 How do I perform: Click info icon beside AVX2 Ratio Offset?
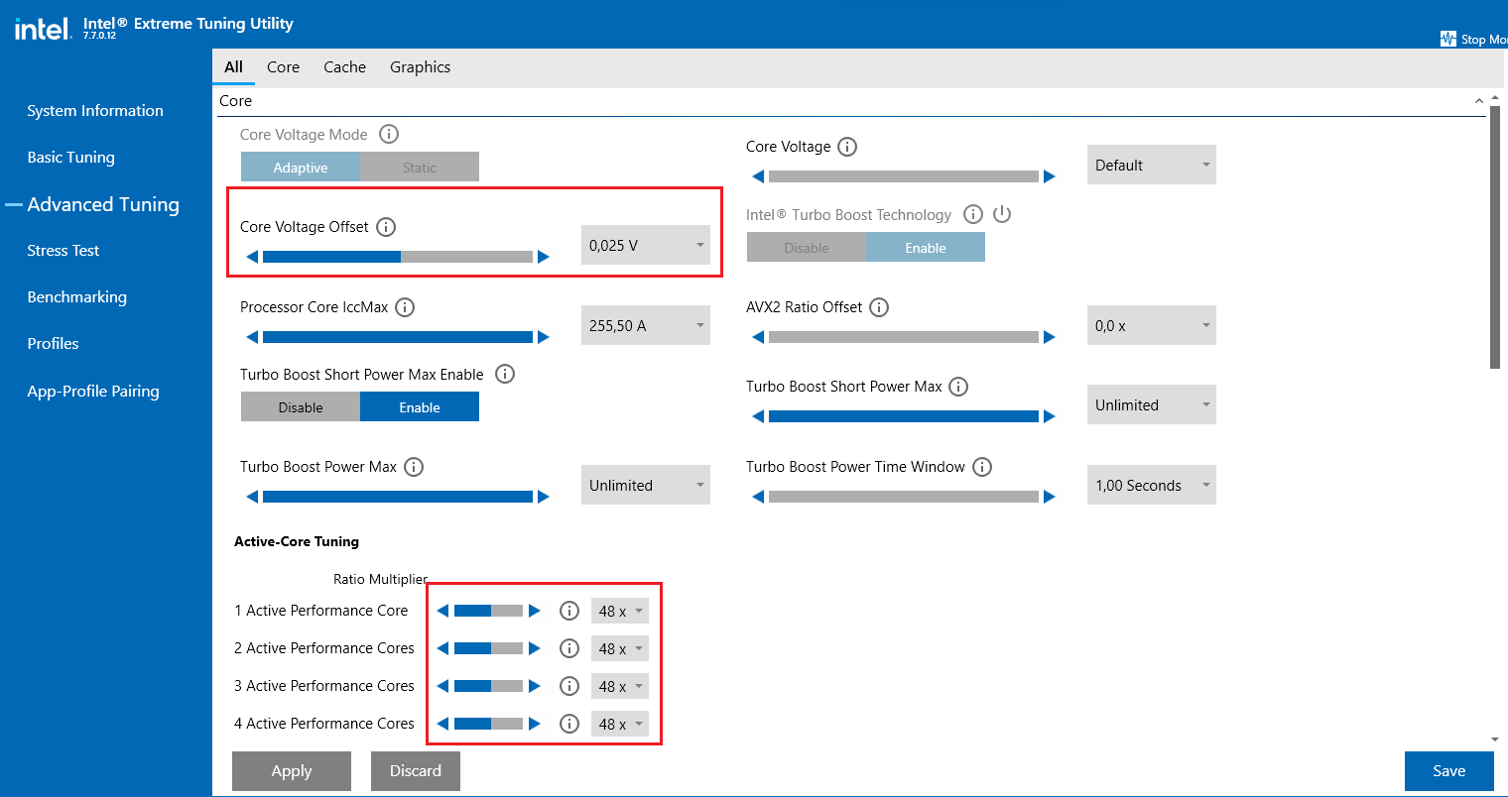(879, 307)
